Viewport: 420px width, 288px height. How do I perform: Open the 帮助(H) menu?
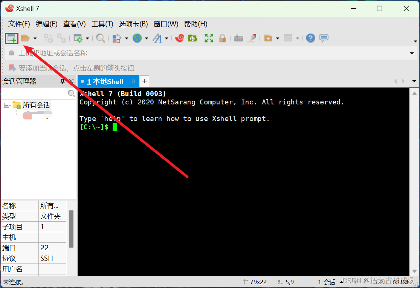[x=196, y=24]
